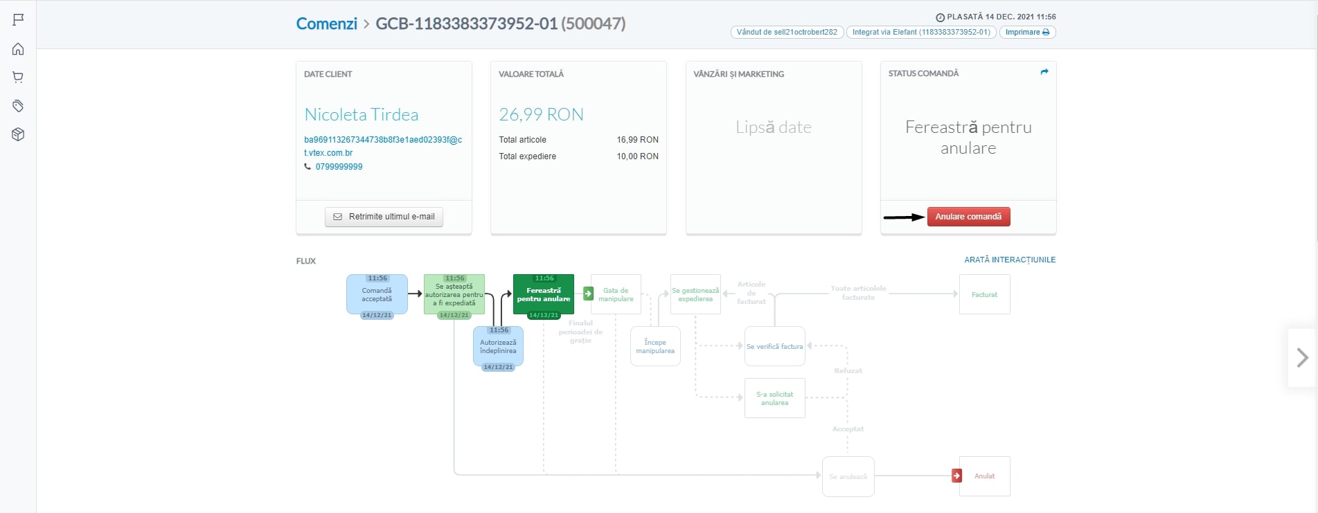Go back to Comenzi breadcrumb

pos(326,24)
